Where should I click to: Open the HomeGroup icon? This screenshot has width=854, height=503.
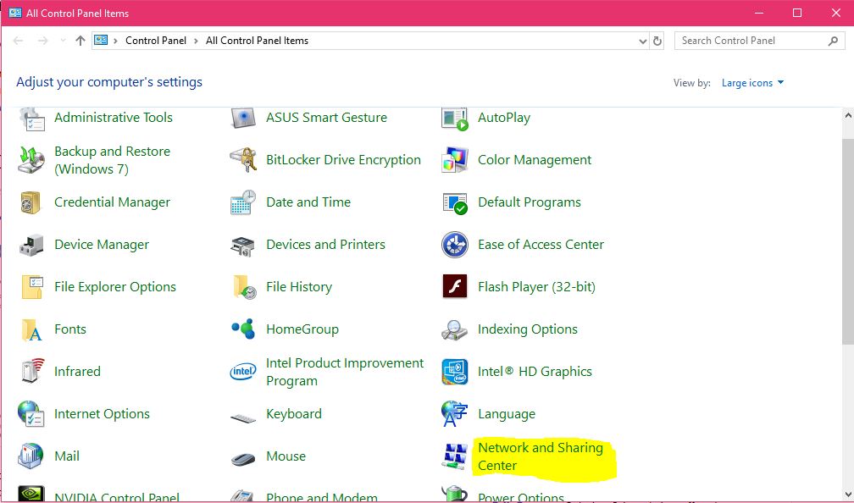(243, 329)
